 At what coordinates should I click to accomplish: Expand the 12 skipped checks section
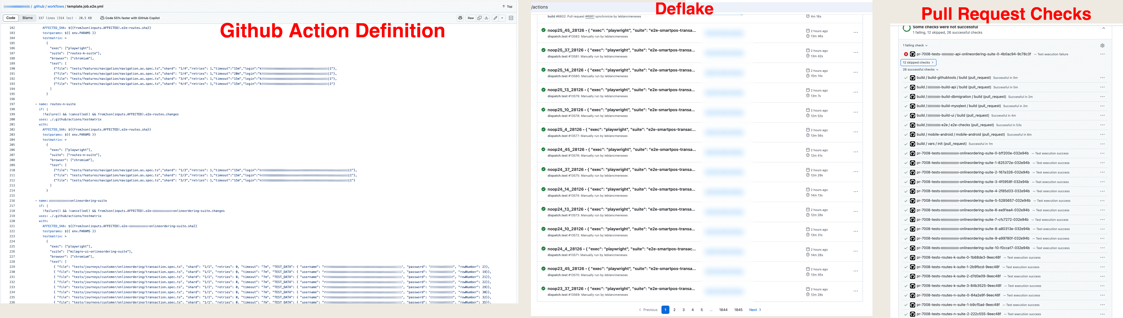tap(918, 62)
